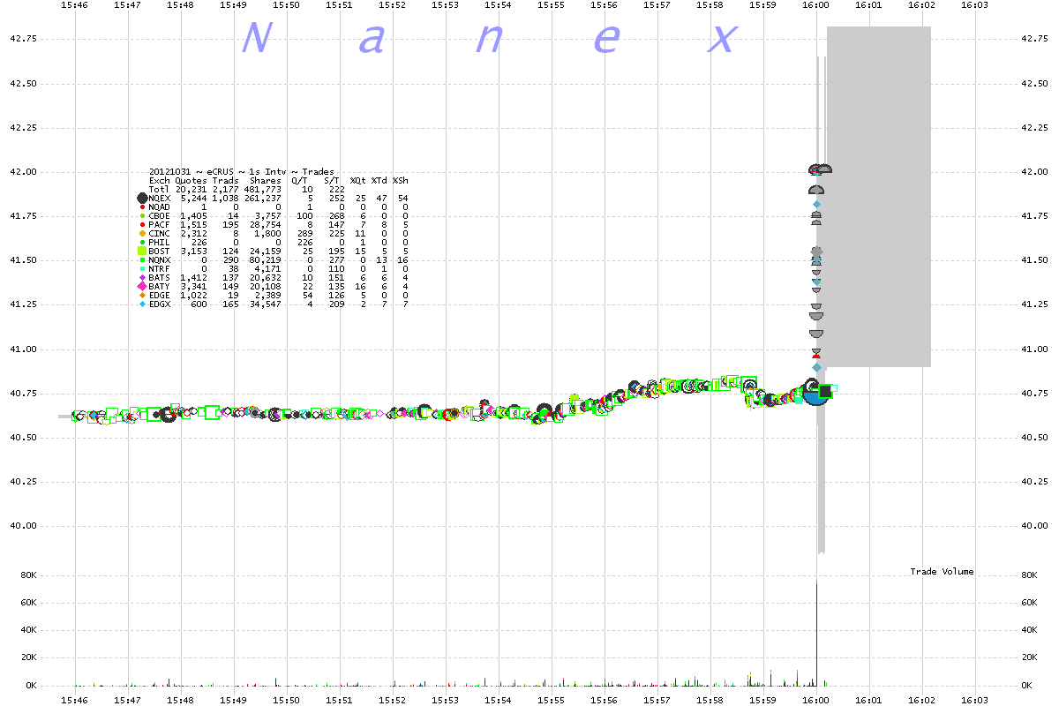This screenshot has height=706, width=1059.
Task: Click the Exch column header
Action: (x=160, y=180)
